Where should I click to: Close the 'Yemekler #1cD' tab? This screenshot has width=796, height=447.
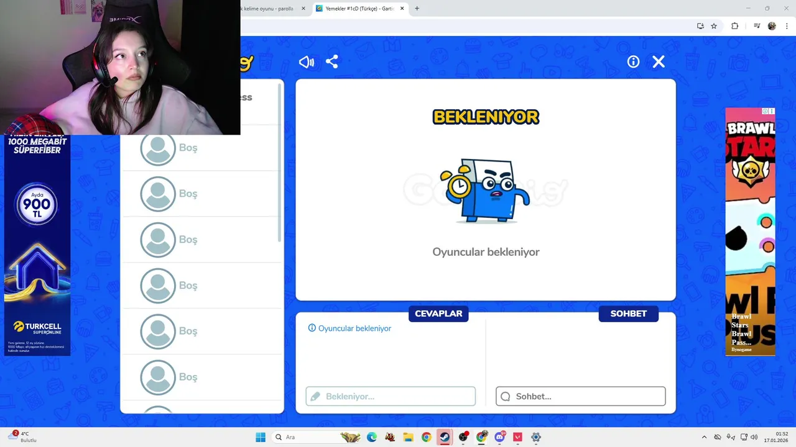[x=402, y=9]
